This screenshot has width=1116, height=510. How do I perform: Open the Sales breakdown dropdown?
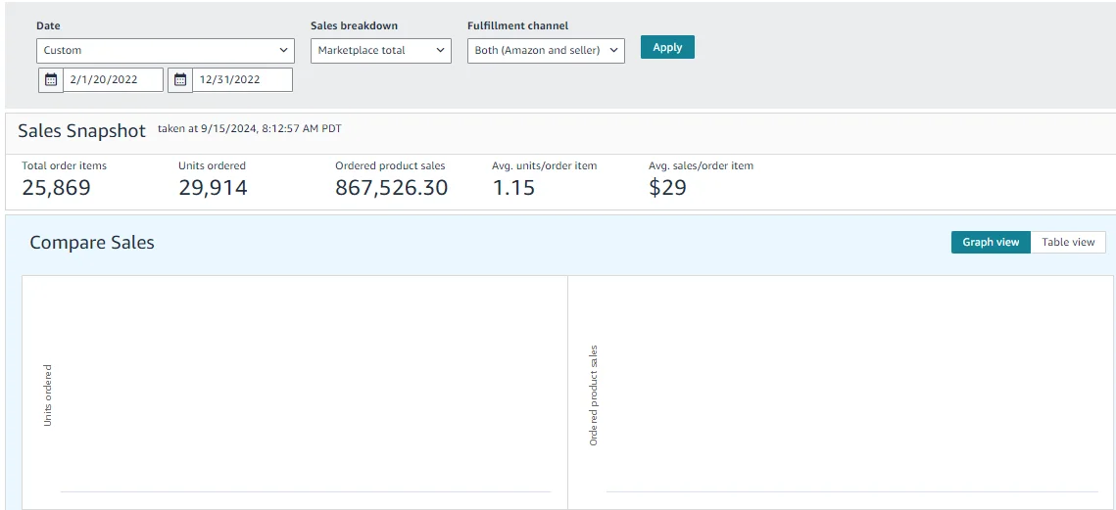[380, 51]
